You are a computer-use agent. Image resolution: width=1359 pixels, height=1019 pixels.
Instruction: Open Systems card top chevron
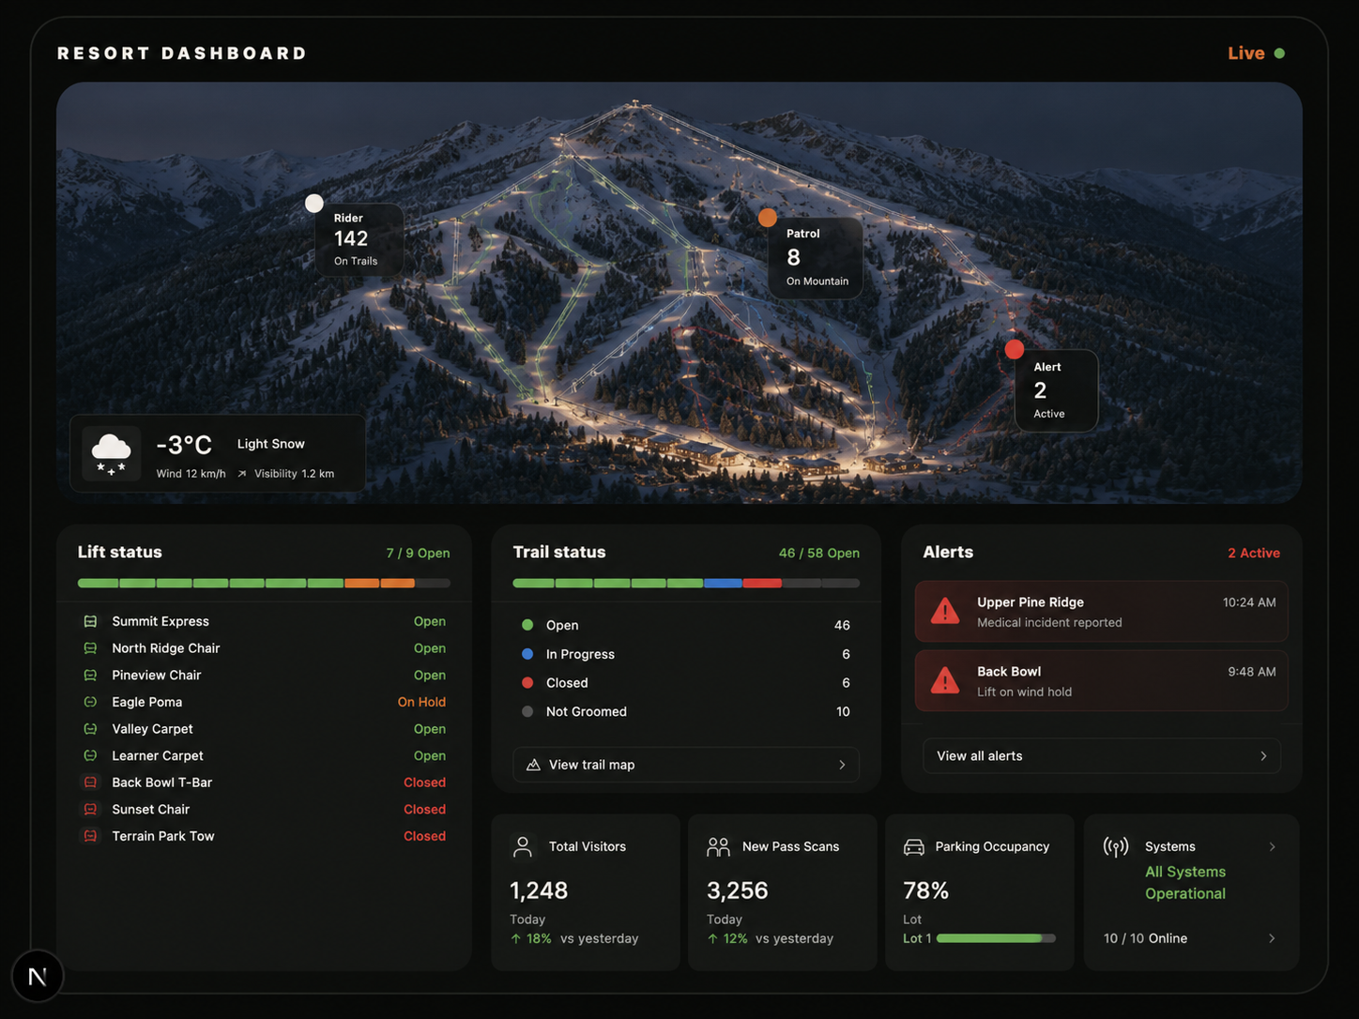1273,847
